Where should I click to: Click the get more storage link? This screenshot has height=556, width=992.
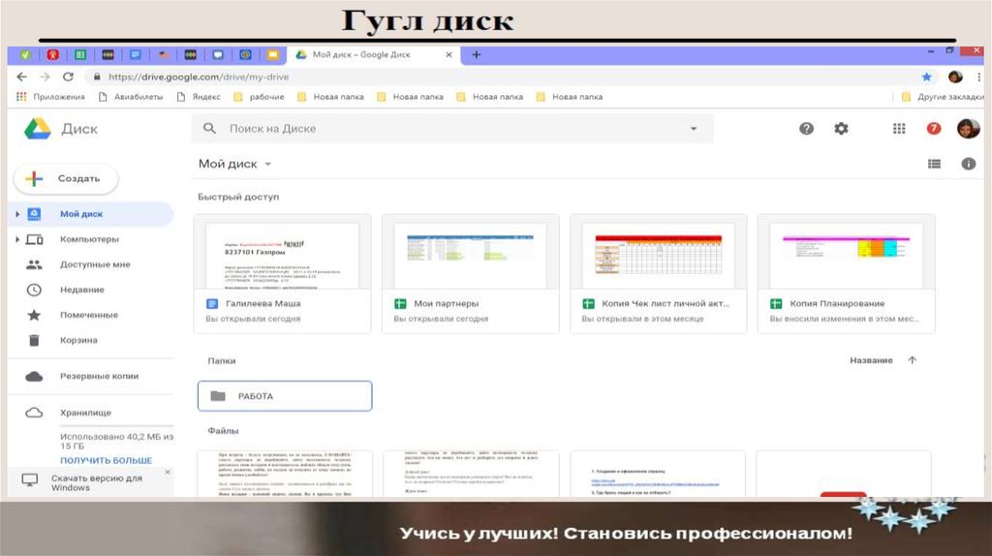106,460
